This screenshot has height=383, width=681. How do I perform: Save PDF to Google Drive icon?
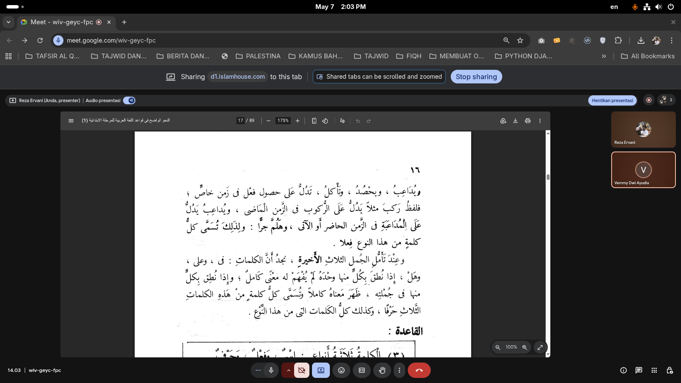click(x=503, y=121)
